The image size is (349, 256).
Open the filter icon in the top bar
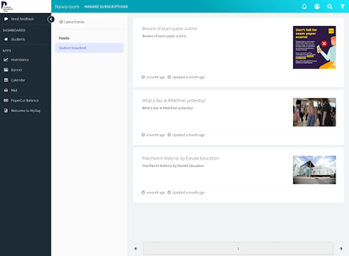coord(342,6)
